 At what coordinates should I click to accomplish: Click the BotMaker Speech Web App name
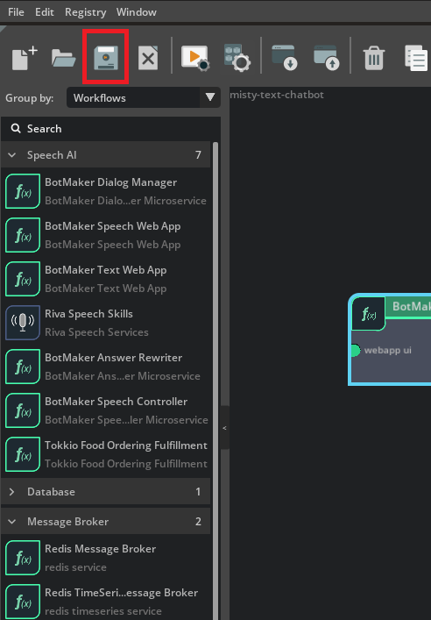pyautogui.click(x=113, y=226)
